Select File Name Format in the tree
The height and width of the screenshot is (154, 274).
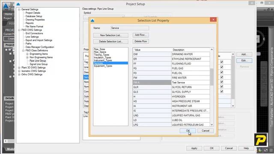point(34,27)
